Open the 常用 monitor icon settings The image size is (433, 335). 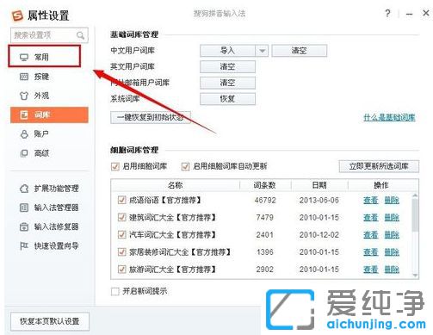point(24,57)
